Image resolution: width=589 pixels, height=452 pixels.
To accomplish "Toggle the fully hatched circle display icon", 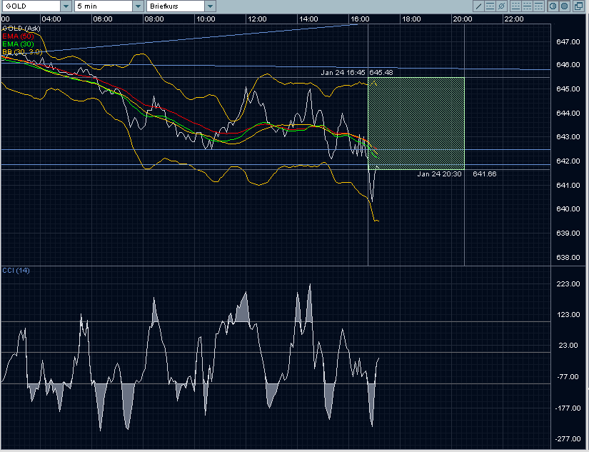I will [564, 6].
